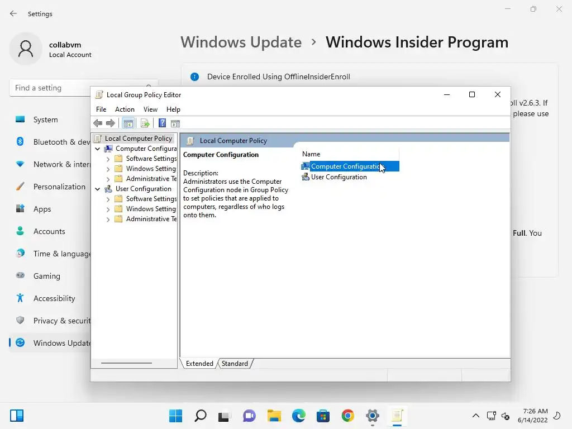Open the Start menu
This screenshot has height=429, width=572.
(176, 416)
